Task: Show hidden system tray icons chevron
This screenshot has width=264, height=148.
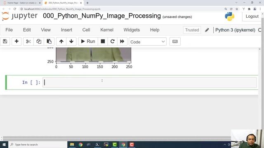Action: point(224,144)
